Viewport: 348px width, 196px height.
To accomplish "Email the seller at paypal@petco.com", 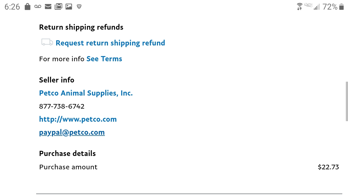I will tap(72, 132).
